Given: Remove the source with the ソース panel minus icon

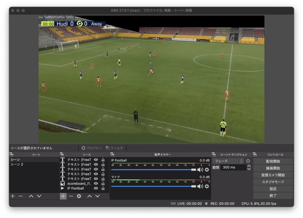Looking at the screenshot, I should 71,196.
